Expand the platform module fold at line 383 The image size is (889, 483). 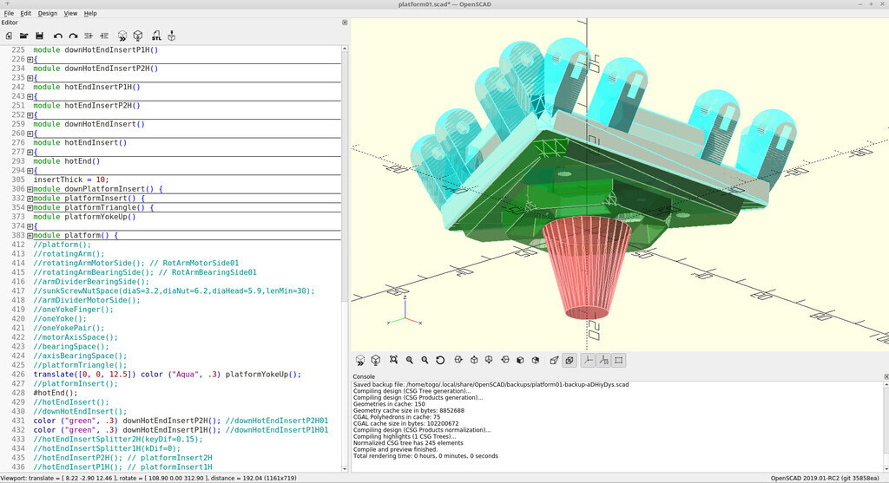pyautogui.click(x=30, y=236)
